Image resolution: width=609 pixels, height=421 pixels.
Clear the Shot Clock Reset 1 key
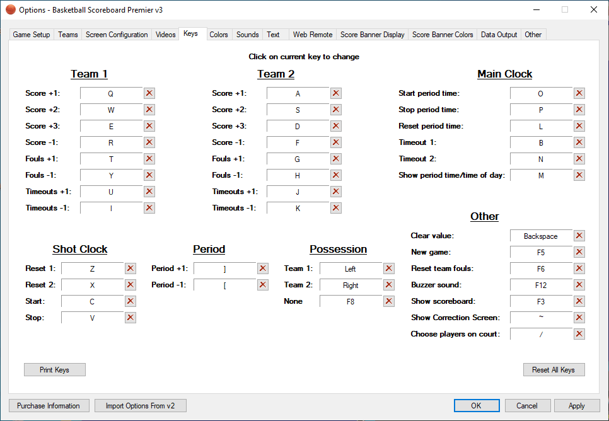click(x=130, y=268)
